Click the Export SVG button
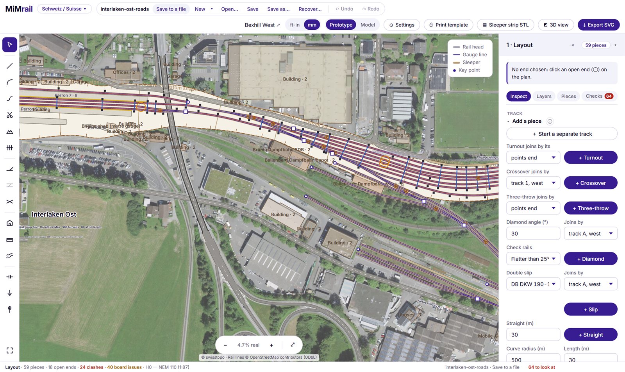625x372 pixels. click(x=598, y=25)
